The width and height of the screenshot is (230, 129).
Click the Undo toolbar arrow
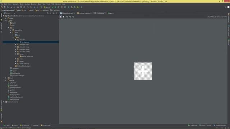[x=11, y=7]
